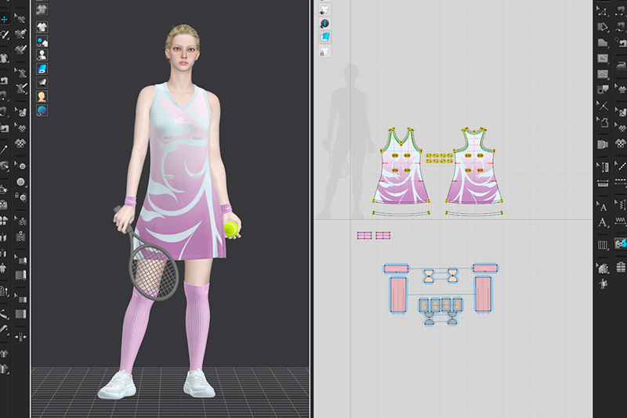Viewport: 627px width, 418px height.
Task: Click the inward arrows tighten tool
Action: tap(21, 337)
